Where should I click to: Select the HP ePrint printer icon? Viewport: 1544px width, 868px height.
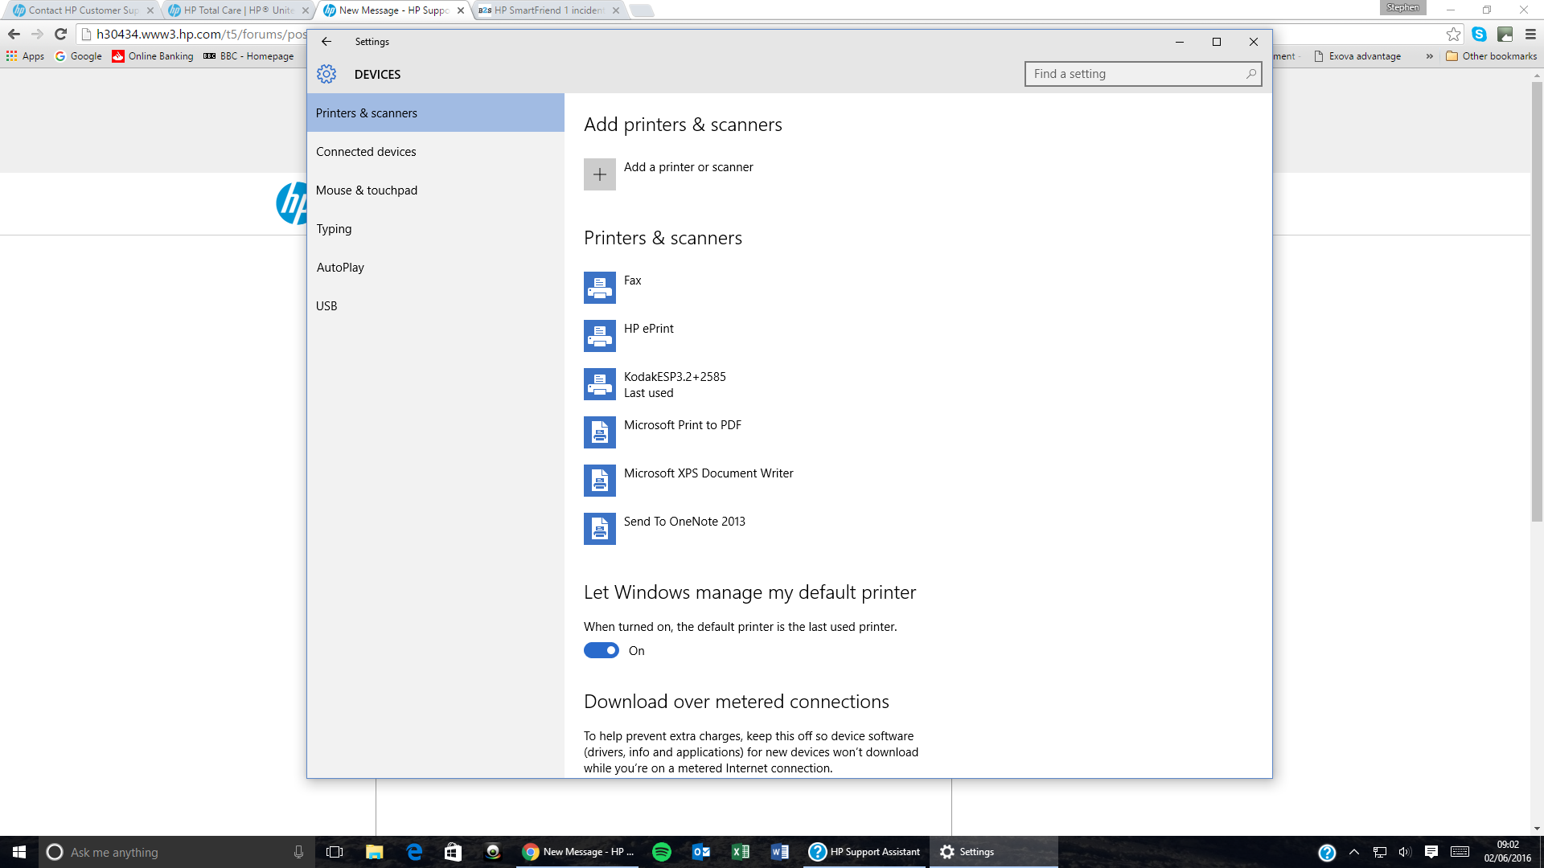click(x=600, y=336)
